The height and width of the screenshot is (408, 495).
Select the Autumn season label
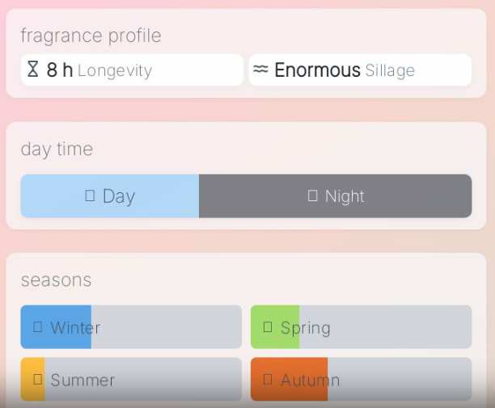click(x=310, y=380)
